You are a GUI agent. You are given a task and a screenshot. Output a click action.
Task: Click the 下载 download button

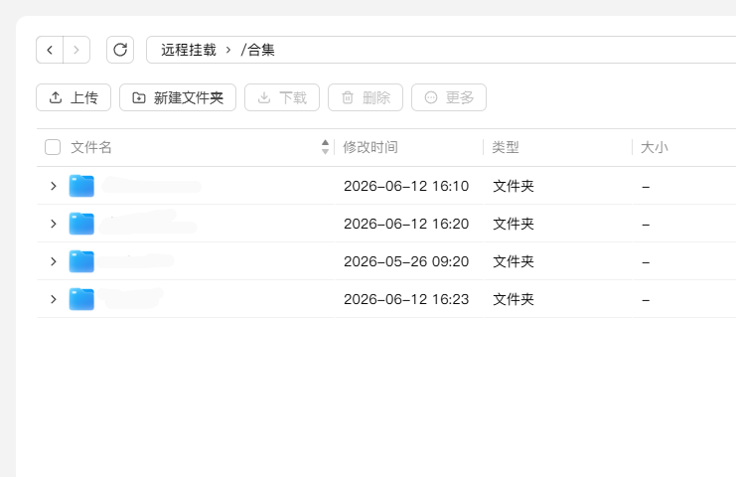[x=282, y=97]
